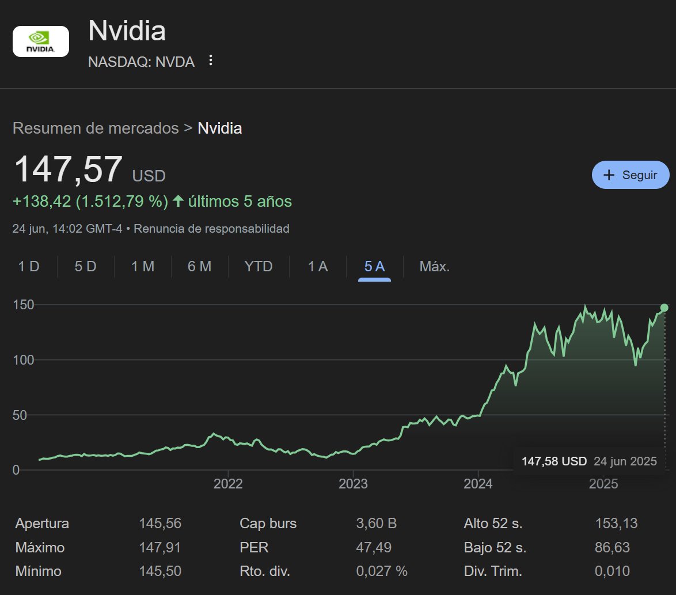Viewport: 676px width, 595px height.
Task: Click the Bajo 52 s. value 86,63
Action: click(x=612, y=547)
